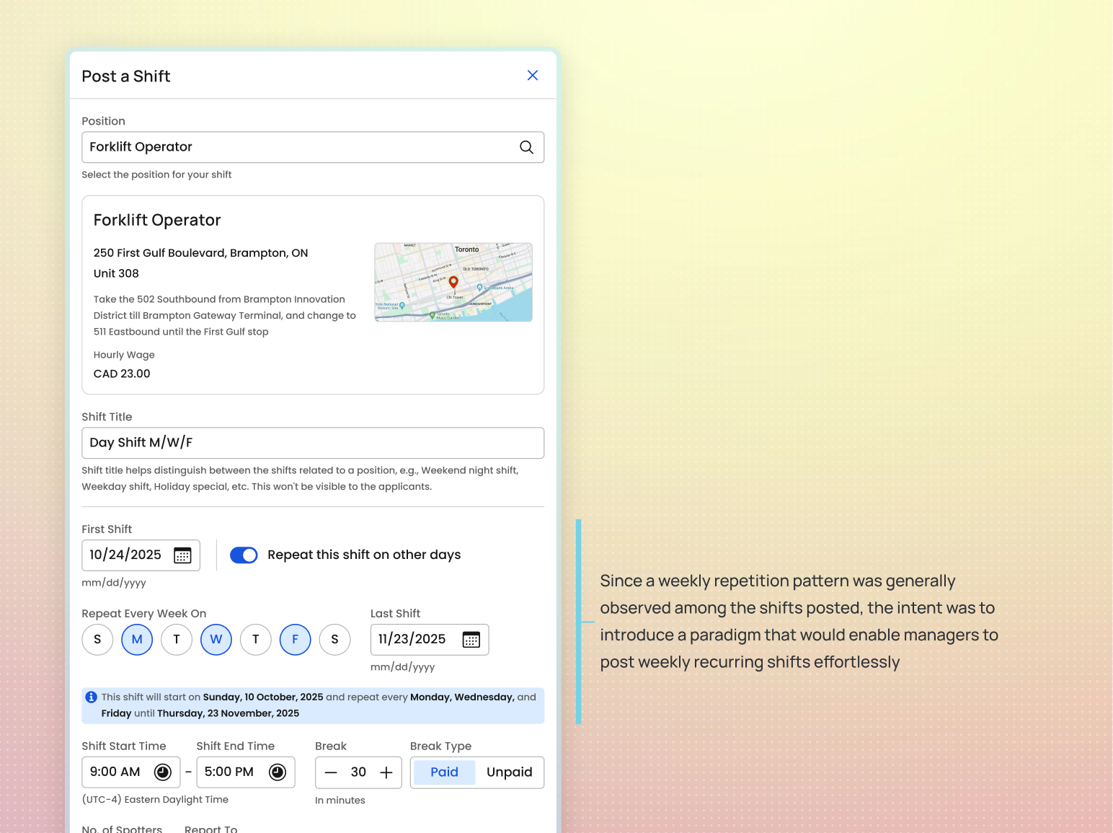Open the position search magnifier
1113x833 pixels.
tap(526, 147)
